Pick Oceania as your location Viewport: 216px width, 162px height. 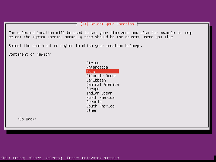94,102
